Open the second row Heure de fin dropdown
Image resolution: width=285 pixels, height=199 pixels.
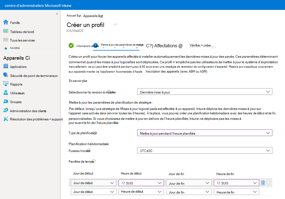(x=236, y=191)
